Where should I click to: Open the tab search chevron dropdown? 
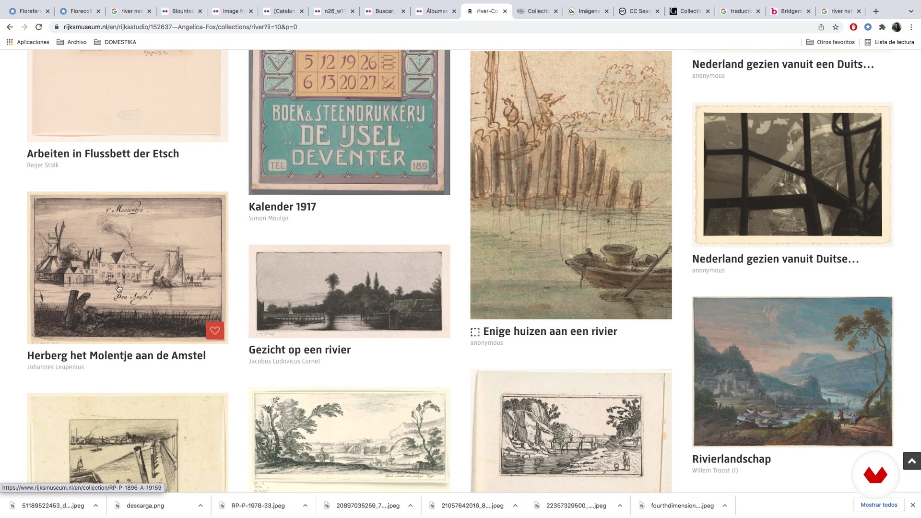tap(911, 11)
